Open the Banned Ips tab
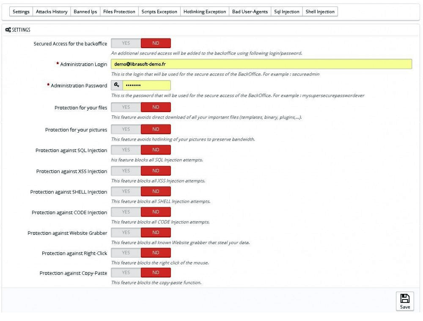The height and width of the screenshot is (321, 423). [85, 11]
